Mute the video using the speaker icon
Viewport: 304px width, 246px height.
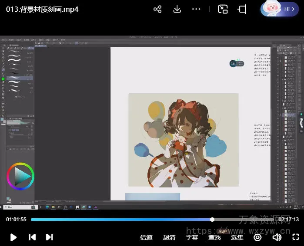pos(277,237)
